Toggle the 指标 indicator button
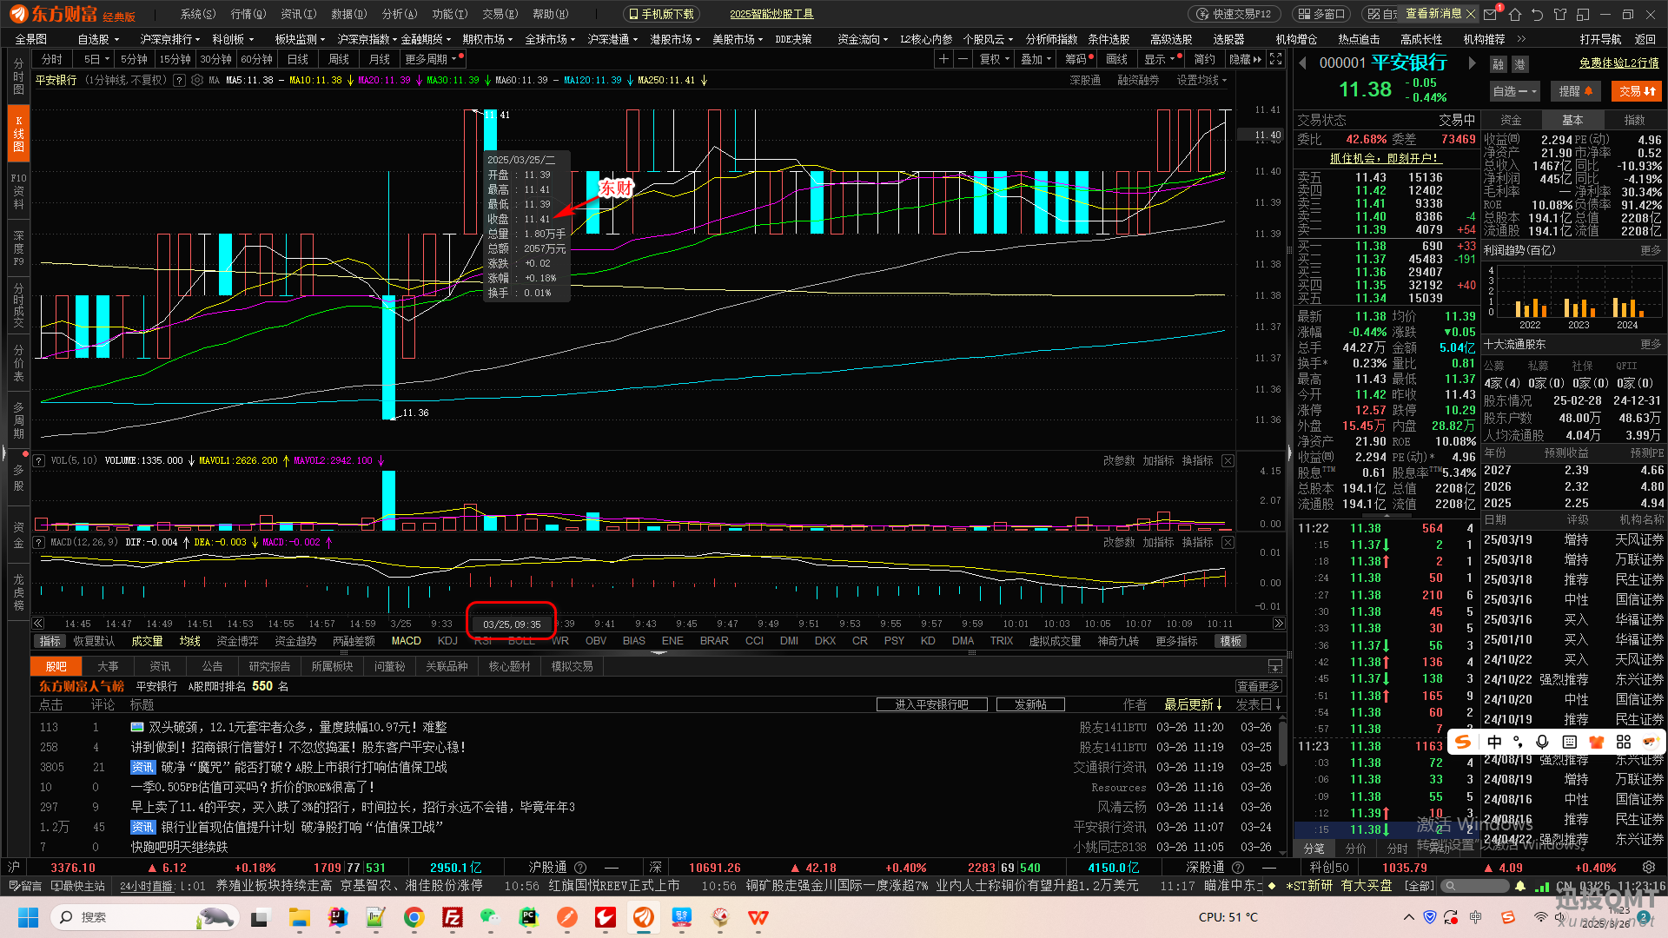This screenshot has height=938, width=1668. pos(50,641)
